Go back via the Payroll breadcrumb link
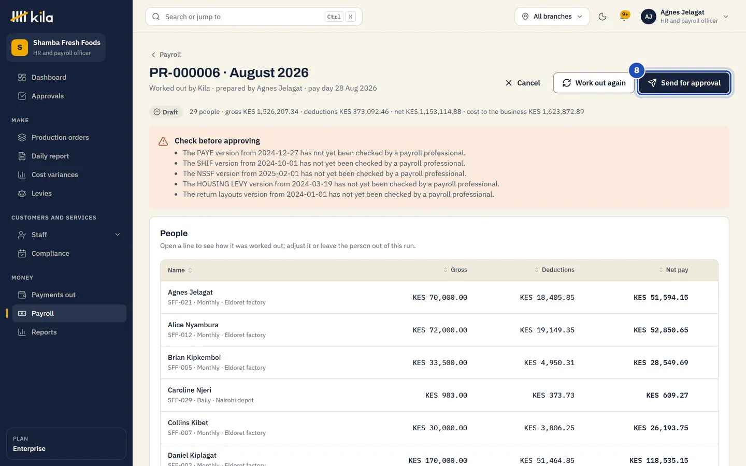Viewport: 746px width, 466px height. tap(166, 54)
